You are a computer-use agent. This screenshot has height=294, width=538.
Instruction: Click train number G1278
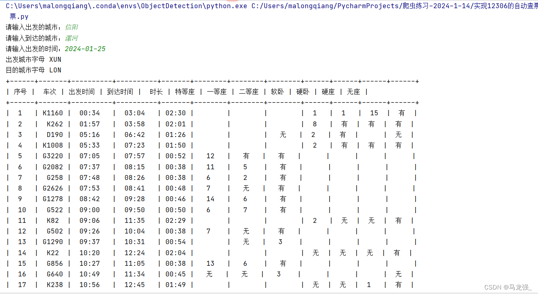[x=53, y=199]
